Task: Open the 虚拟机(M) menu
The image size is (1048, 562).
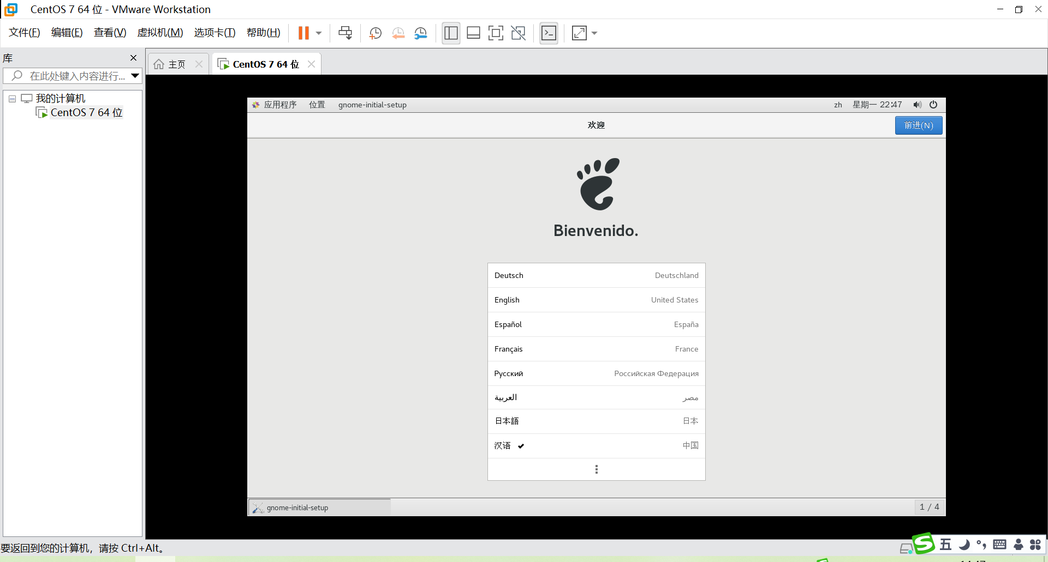Action: 160,33
